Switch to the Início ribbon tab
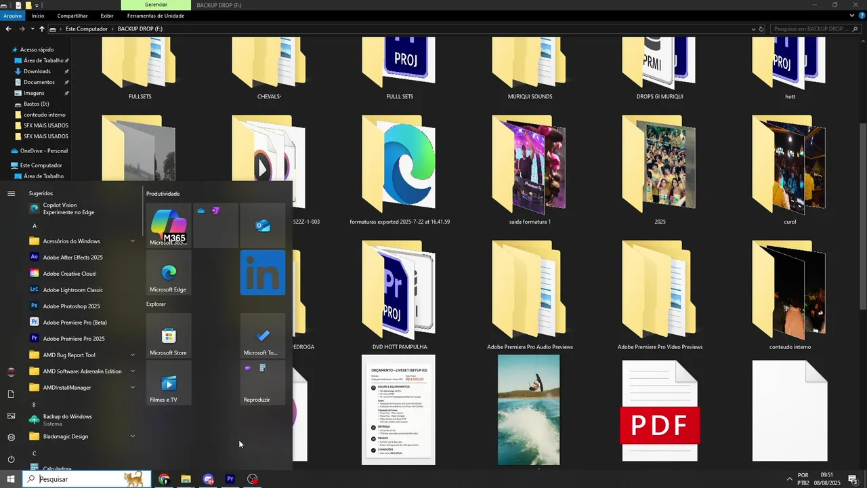 coord(38,16)
